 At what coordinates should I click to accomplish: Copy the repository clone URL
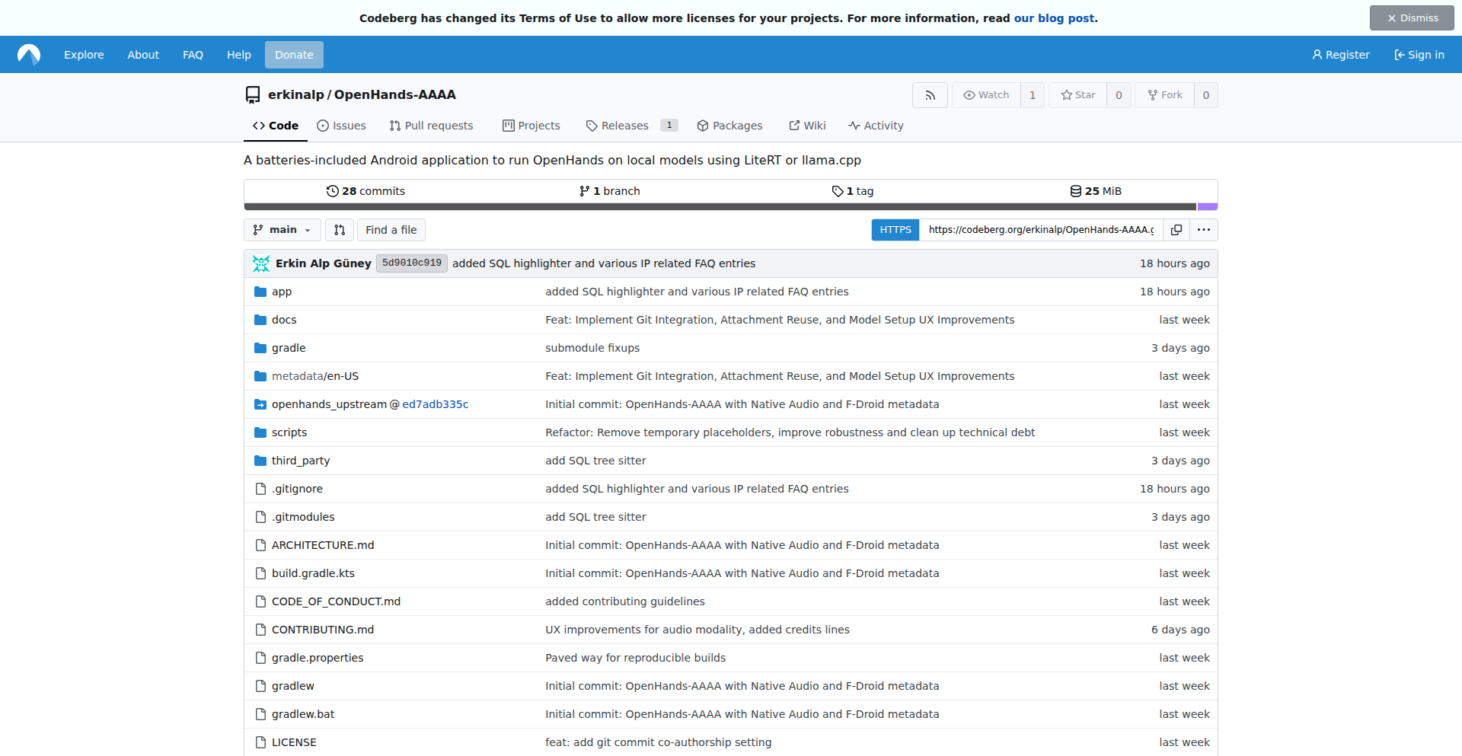pyautogui.click(x=1176, y=230)
